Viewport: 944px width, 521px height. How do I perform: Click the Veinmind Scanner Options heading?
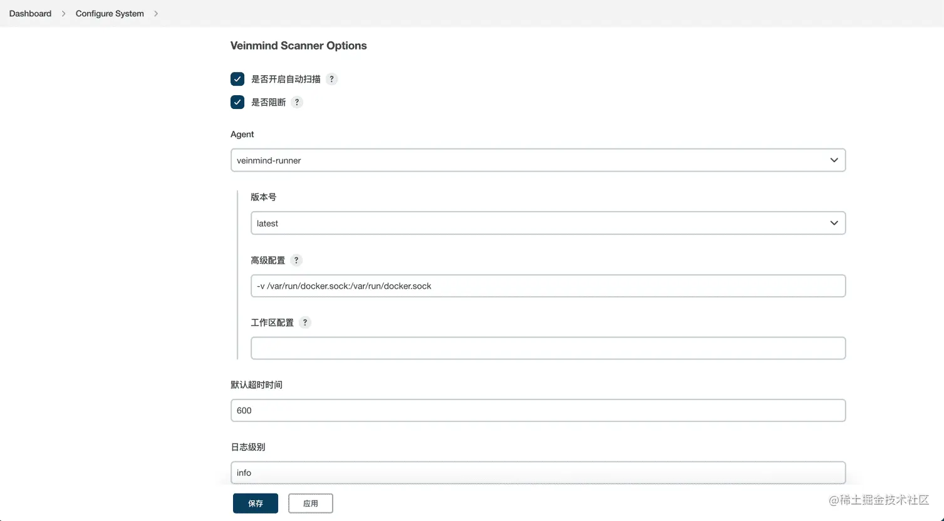click(x=299, y=46)
